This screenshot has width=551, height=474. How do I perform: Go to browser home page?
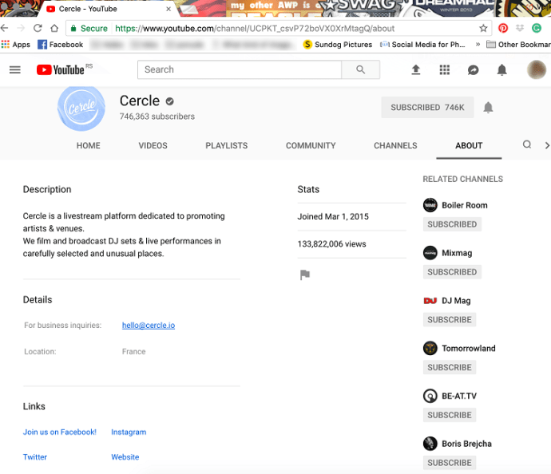pos(54,28)
